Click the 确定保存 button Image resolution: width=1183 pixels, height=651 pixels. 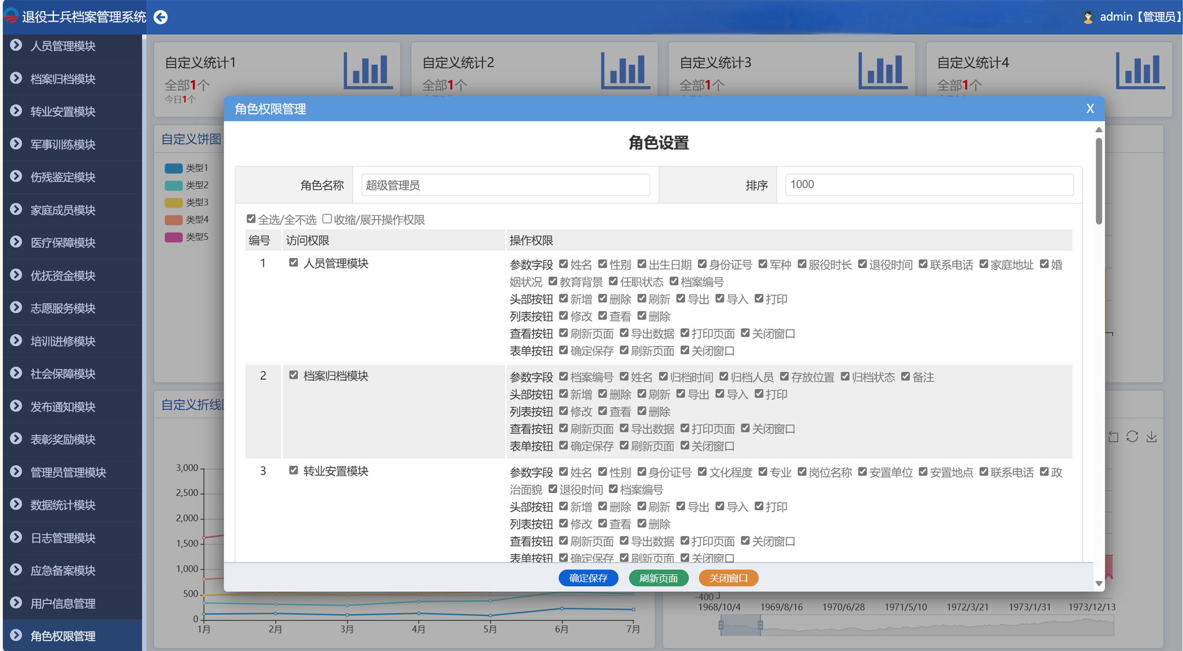pos(588,578)
